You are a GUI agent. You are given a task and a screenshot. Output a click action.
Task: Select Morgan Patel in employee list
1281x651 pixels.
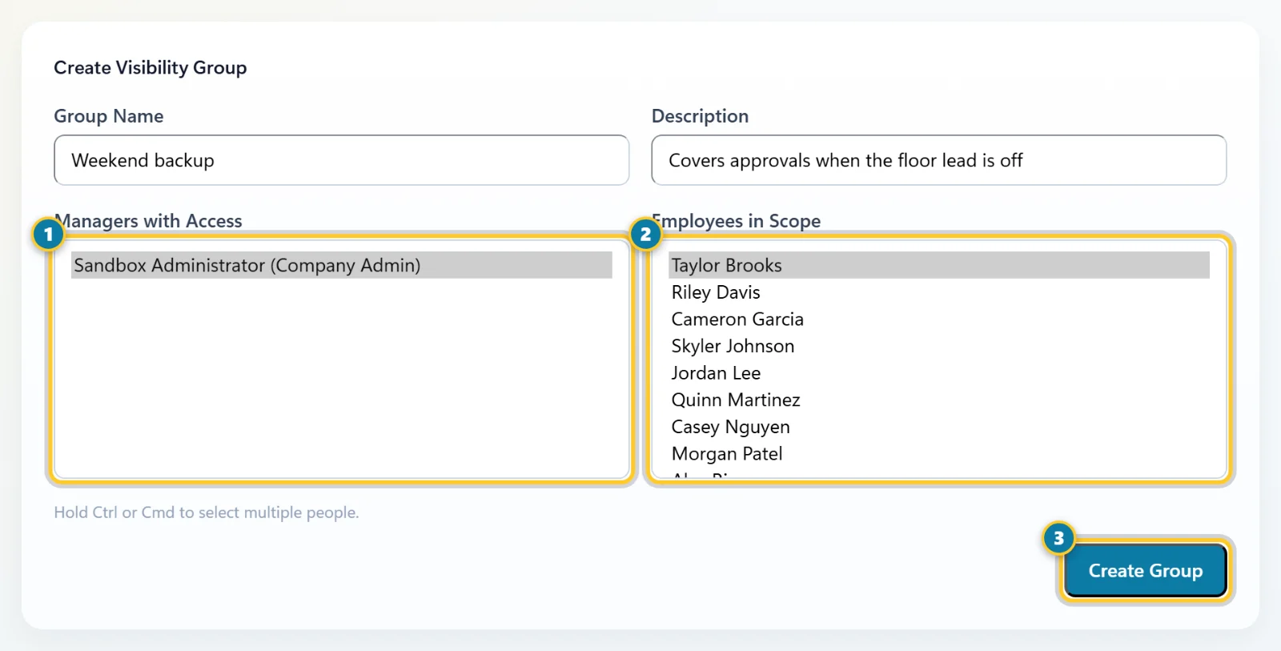tap(939, 453)
